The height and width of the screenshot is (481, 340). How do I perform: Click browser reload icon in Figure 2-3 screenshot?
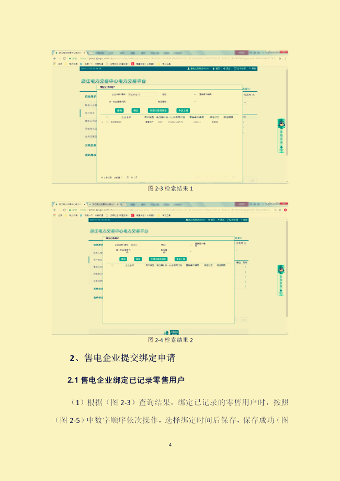click(64, 59)
